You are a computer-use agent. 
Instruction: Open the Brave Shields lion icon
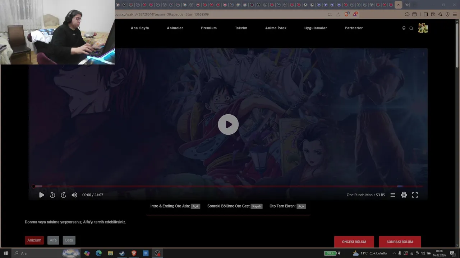(347, 14)
